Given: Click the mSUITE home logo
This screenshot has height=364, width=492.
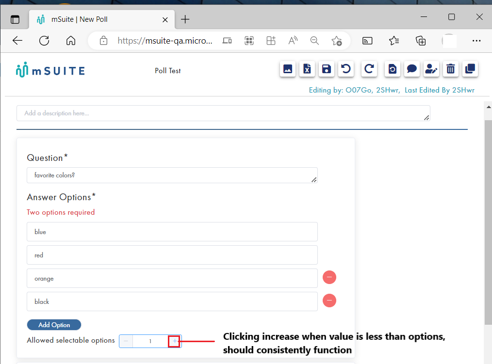Looking at the screenshot, I should tap(50, 69).
